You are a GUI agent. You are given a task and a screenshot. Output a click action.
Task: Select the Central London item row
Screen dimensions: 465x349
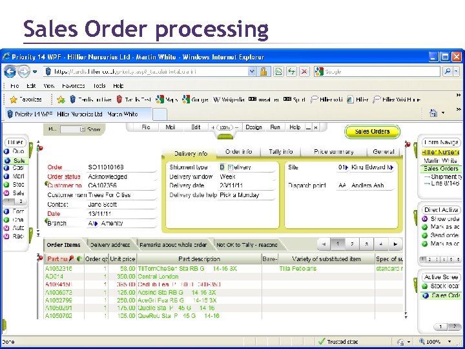pos(223,277)
